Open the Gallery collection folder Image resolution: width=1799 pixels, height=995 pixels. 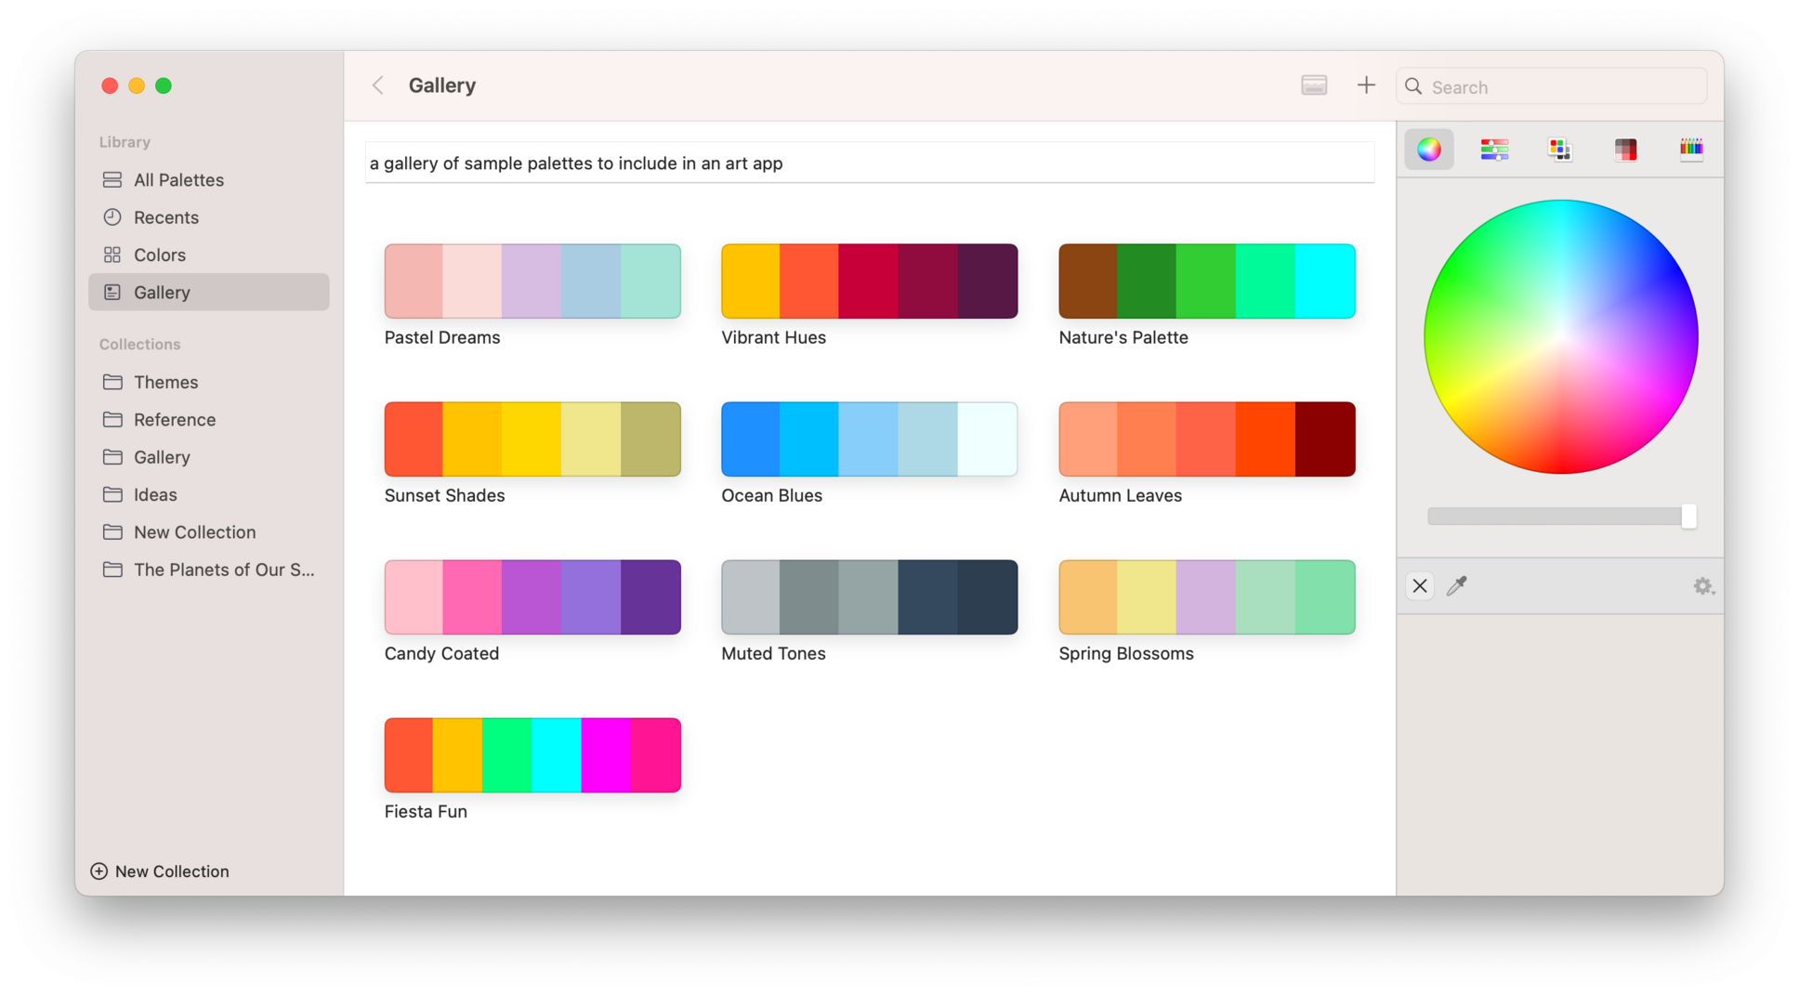tap(209, 457)
